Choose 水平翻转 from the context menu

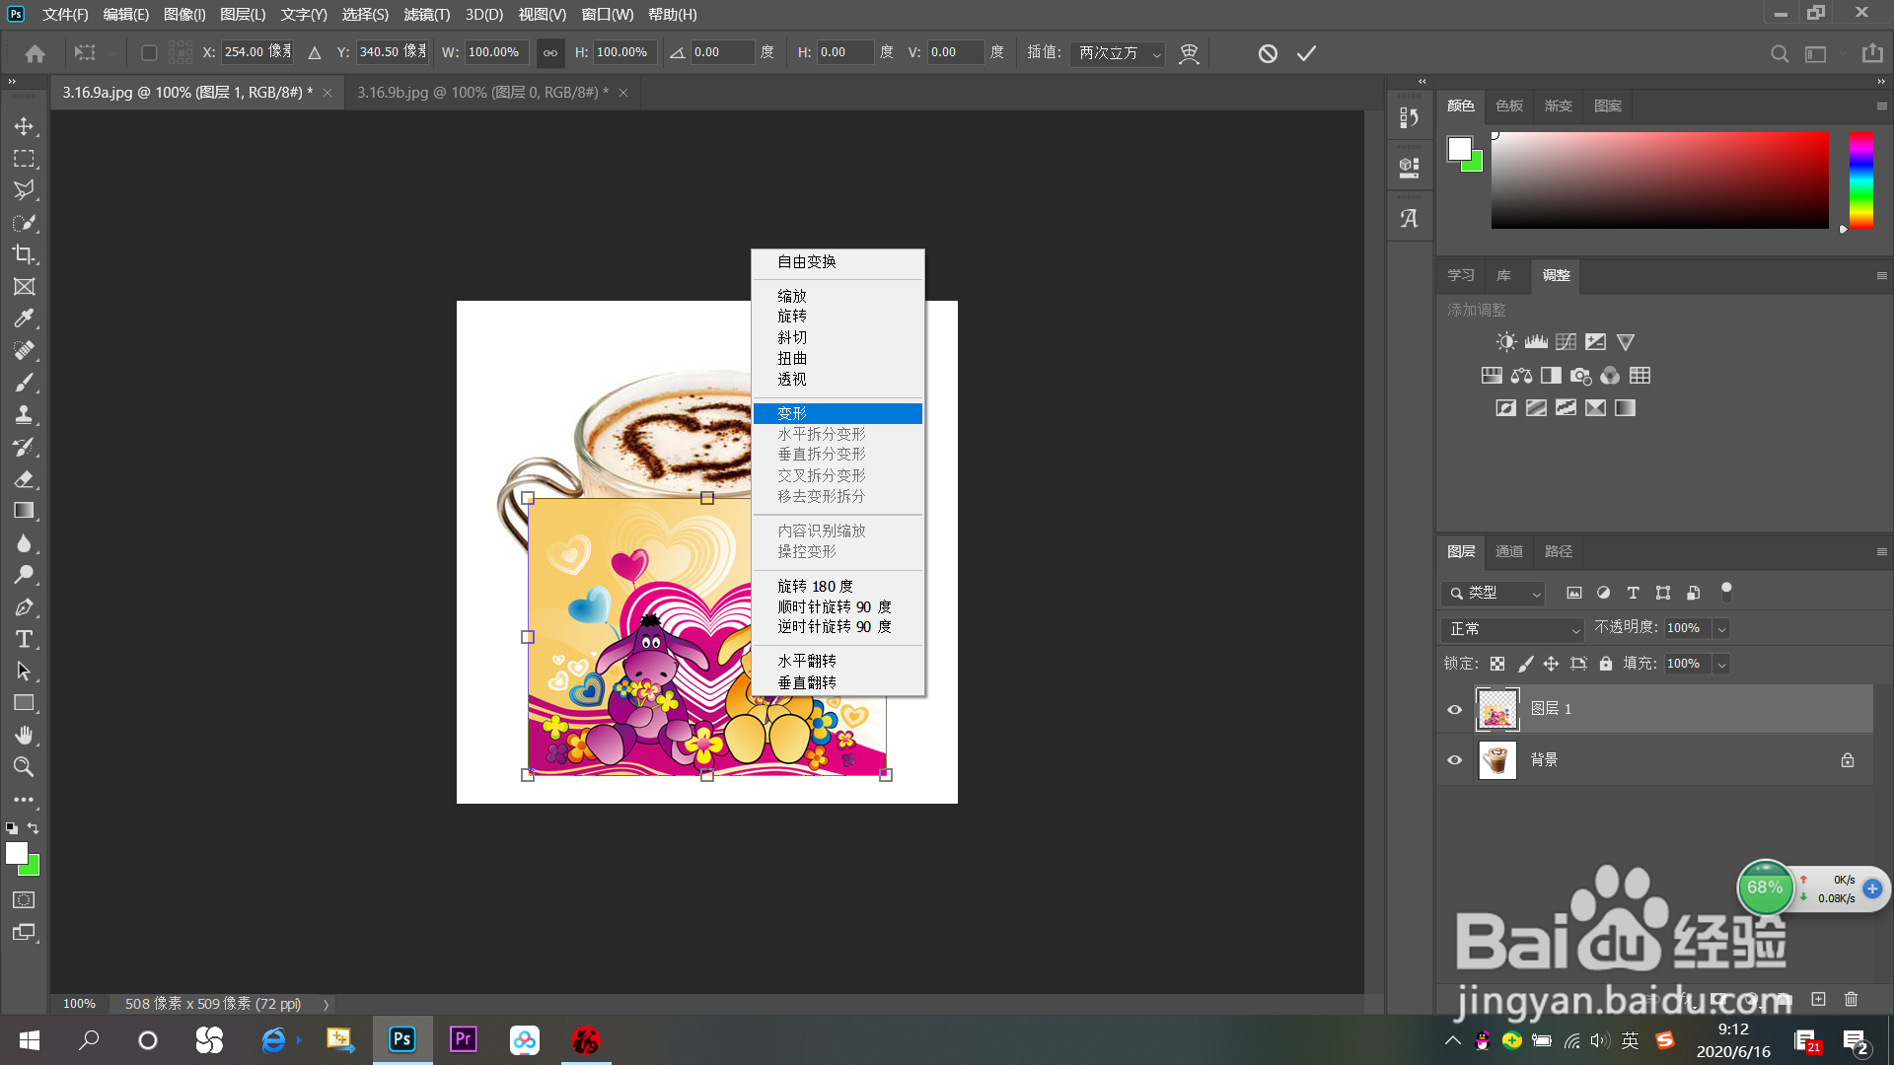(807, 661)
